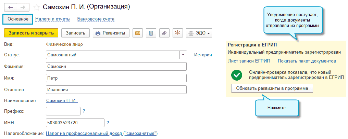Expand the Статус dropdown arrow
This screenshot has height=139, width=348.
(183, 55)
